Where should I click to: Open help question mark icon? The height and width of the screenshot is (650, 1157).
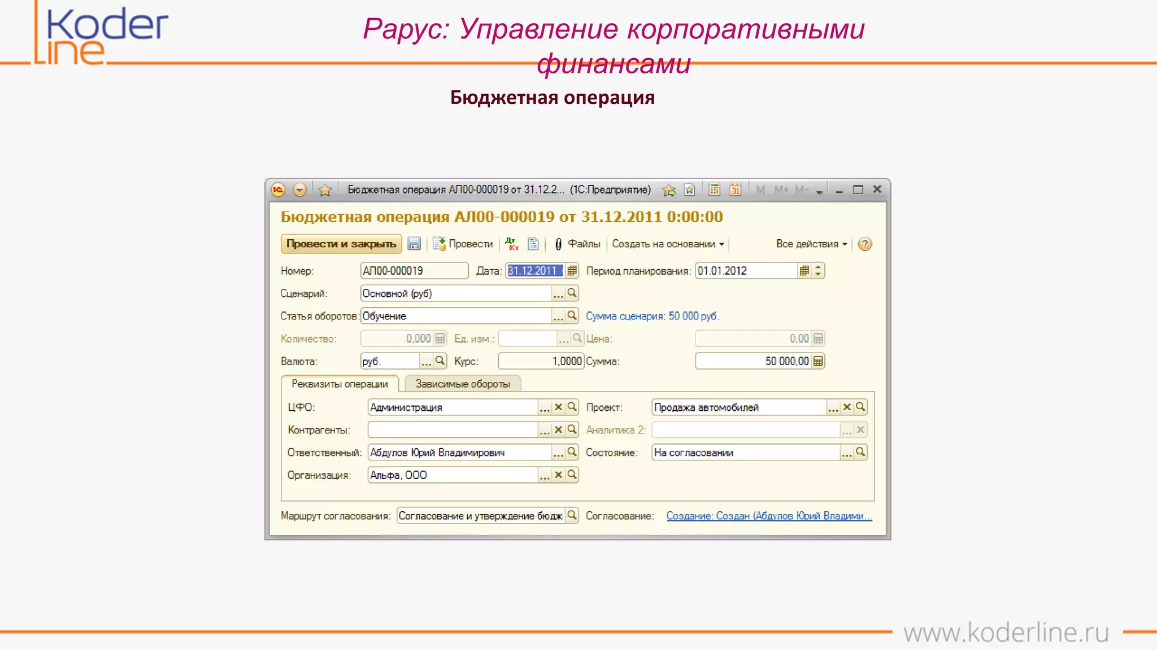click(x=864, y=244)
